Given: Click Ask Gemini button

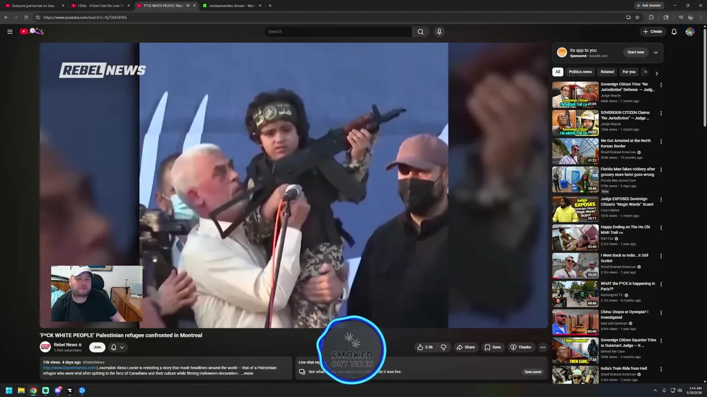Looking at the screenshot, I should 648,6.
